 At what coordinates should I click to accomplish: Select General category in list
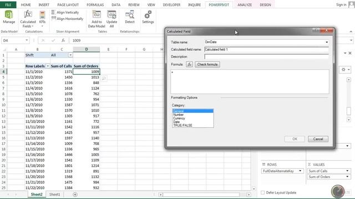coord(192,111)
